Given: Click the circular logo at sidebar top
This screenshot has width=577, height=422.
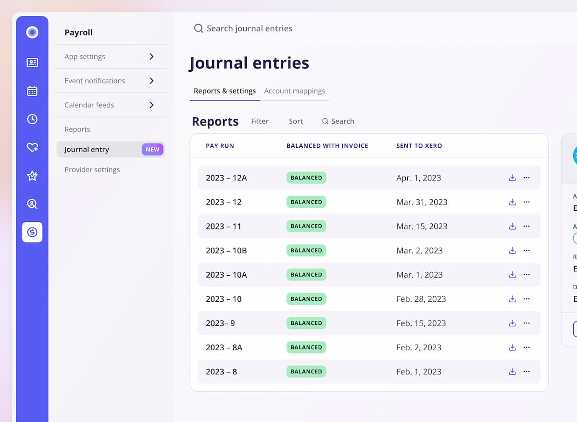Looking at the screenshot, I should tap(32, 32).
